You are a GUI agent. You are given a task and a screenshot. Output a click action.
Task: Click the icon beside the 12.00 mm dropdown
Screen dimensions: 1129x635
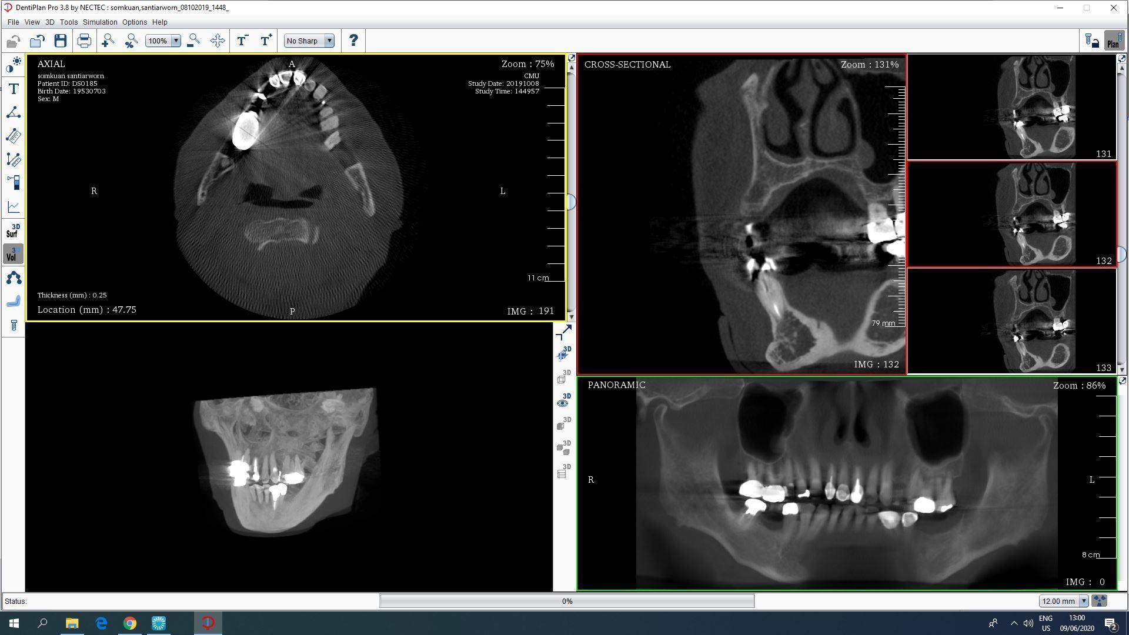pos(1099,601)
